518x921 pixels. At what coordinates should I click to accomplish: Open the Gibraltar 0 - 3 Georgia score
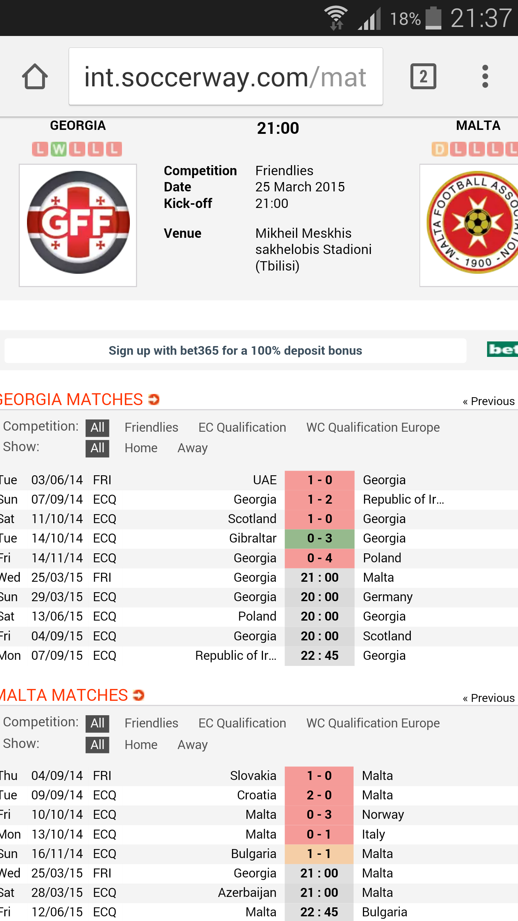tap(319, 539)
